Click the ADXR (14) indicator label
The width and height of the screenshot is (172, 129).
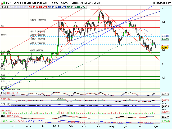(x=13, y=116)
